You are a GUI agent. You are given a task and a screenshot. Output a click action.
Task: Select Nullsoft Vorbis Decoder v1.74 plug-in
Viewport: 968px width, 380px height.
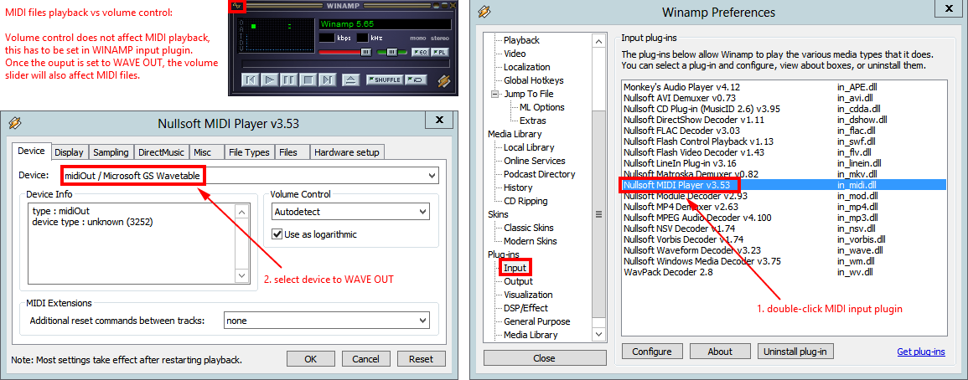(784, 239)
